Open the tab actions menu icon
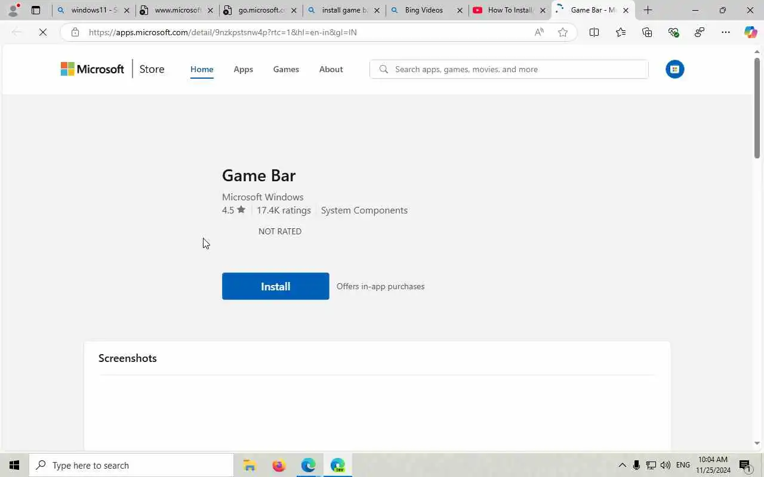The image size is (764, 477). tap(36, 10)
